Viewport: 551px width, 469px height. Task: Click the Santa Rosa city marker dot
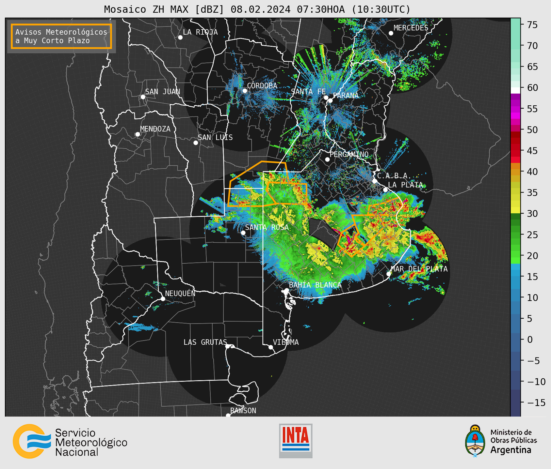click(x=243, y=233)
